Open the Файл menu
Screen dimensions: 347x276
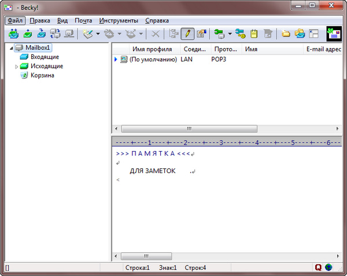tap(15, 21)
